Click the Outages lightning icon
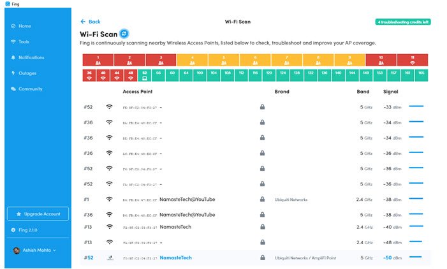447x269 pixels. pyautogui.click(x=13, y=73)
